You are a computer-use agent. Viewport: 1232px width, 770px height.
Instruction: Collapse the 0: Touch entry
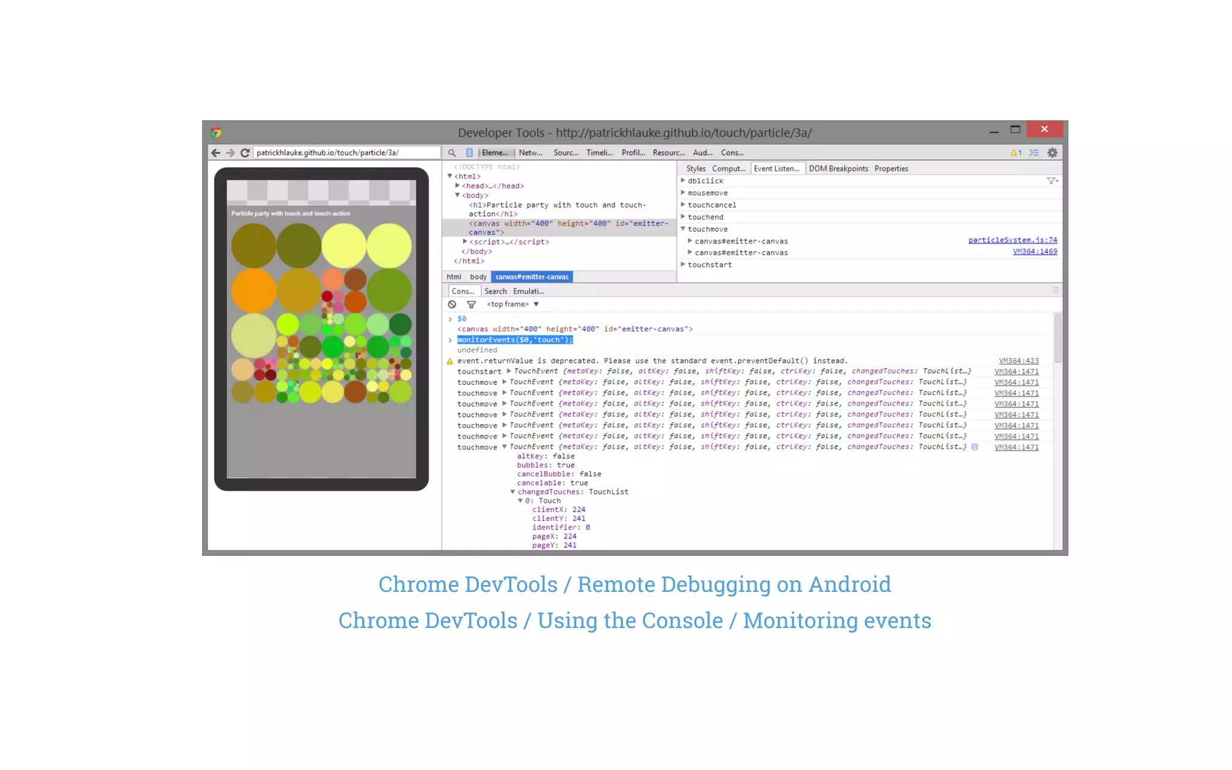pyautogui.click(x=520, y=500)
